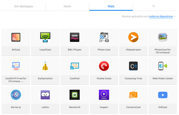Open the AllCast app icon

tap(16, 37)
